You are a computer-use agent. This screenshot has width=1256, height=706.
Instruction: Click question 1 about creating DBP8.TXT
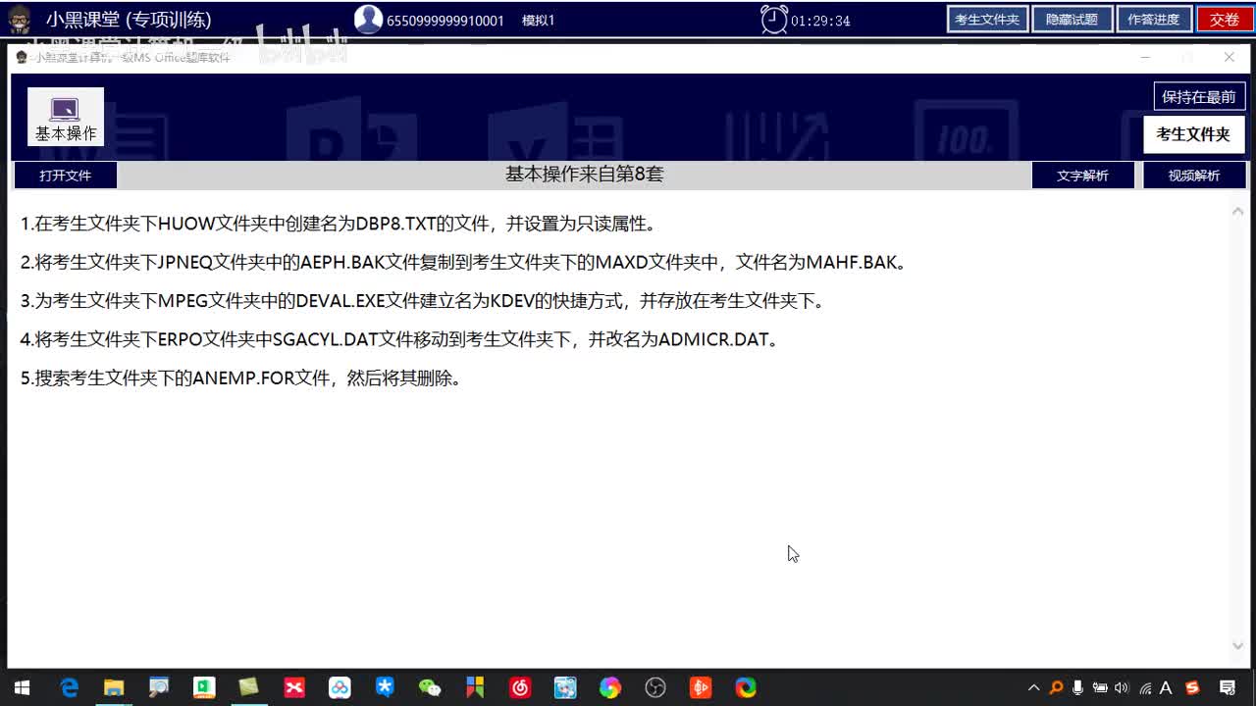click(x=339, y=224)
